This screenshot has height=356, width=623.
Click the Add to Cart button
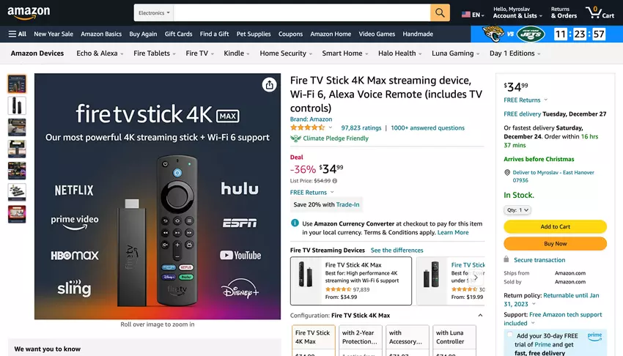coord(555,226)
